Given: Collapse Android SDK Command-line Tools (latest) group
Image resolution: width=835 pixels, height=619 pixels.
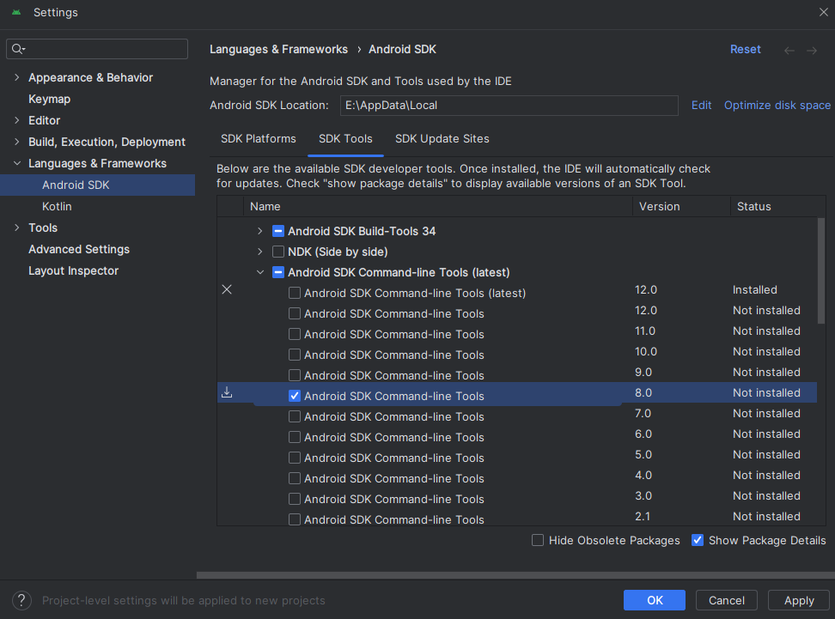Looking at the screenshot, I should [260, 272].
